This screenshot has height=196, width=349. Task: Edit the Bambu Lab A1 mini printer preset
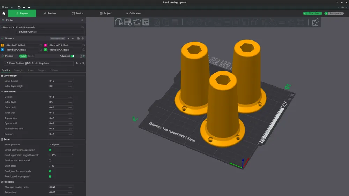coord(83,27)
